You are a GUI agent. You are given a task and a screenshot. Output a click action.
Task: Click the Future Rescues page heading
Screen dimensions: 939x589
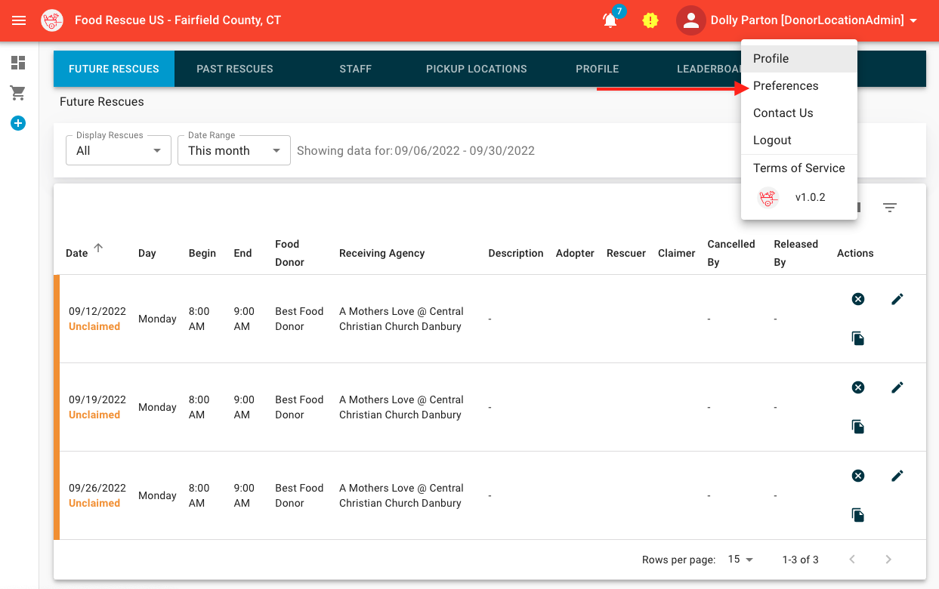(x=102, y=102)
